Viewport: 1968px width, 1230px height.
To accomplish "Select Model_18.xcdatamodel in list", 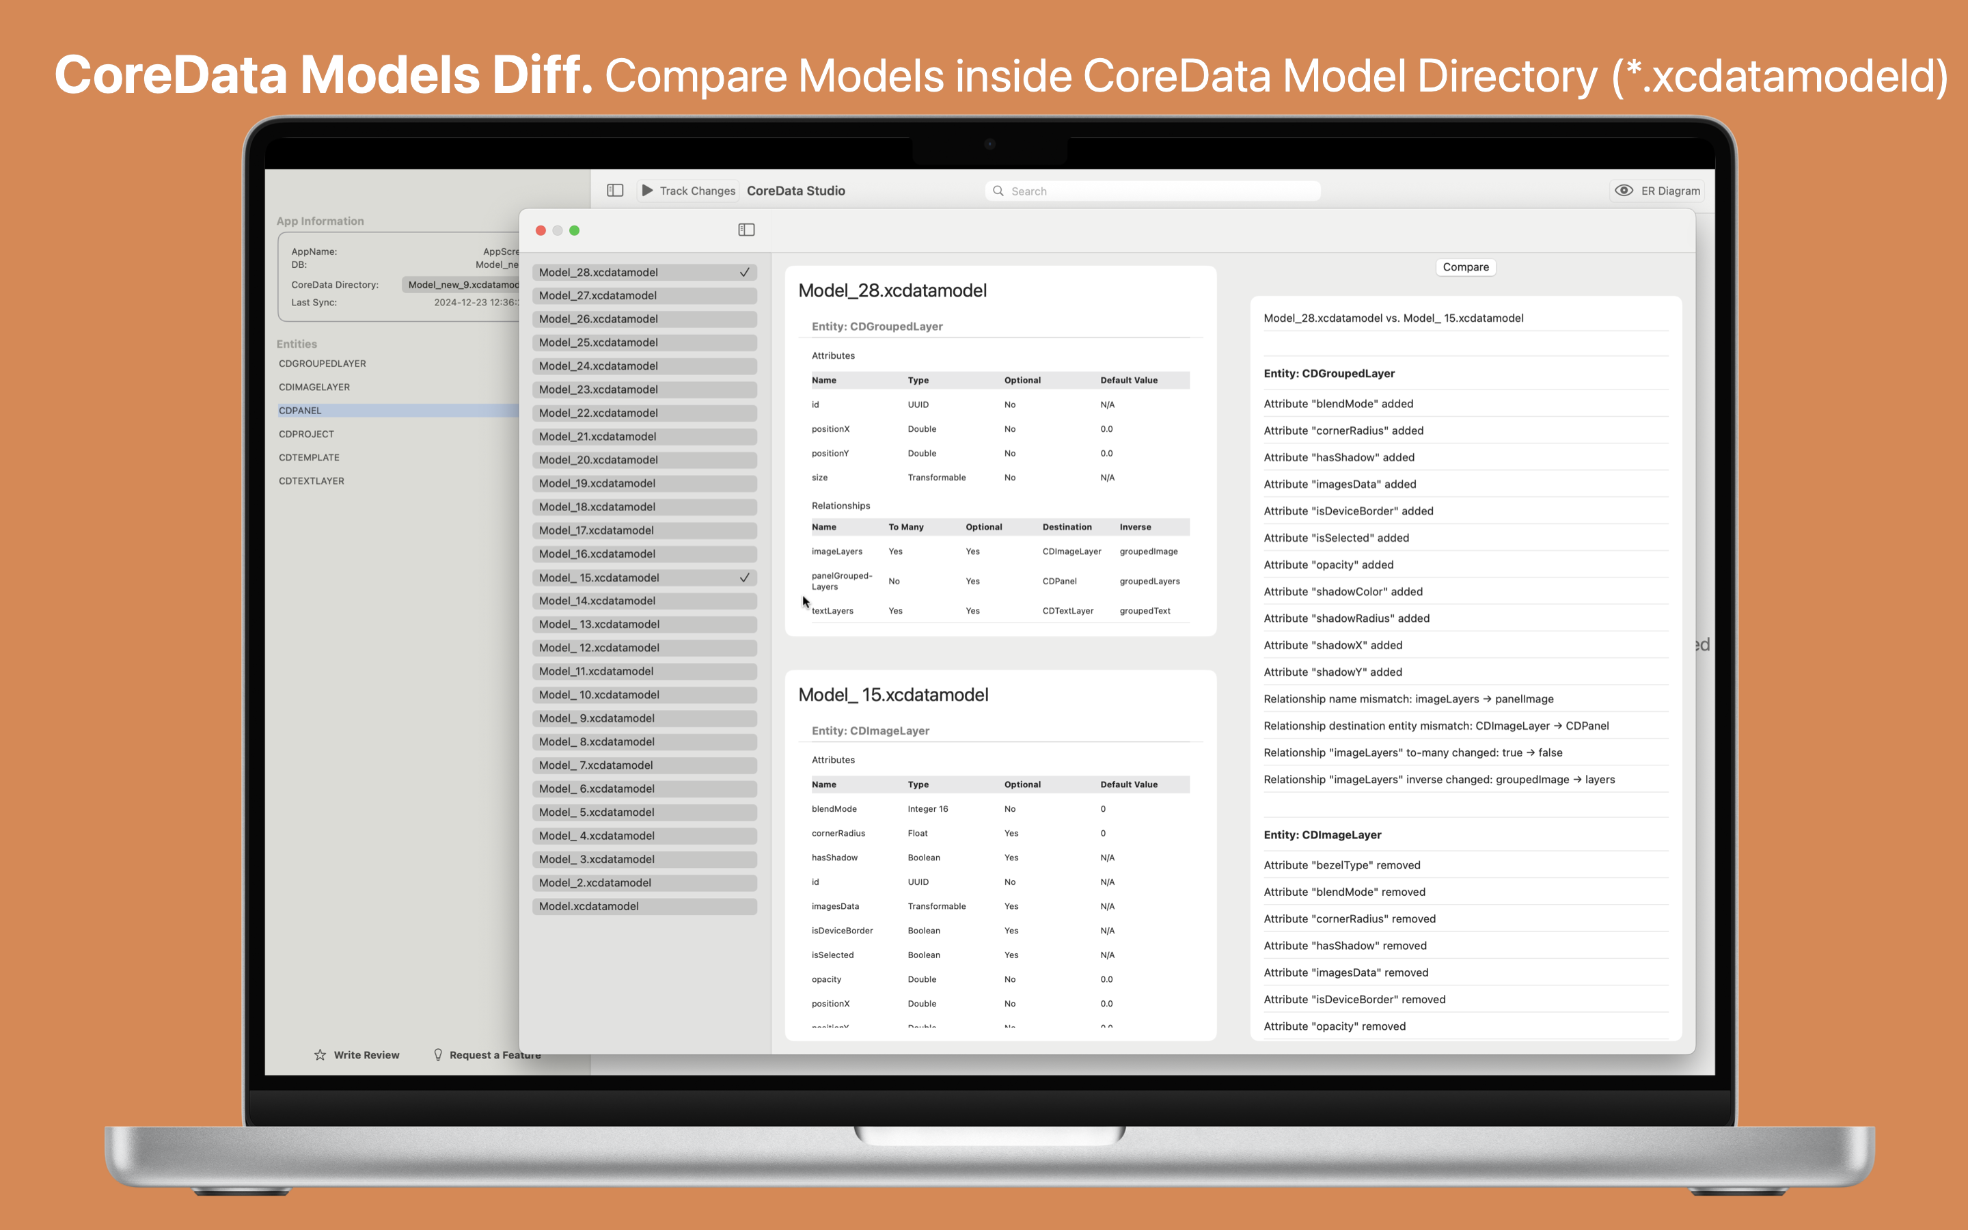I will tap(644, 507).
